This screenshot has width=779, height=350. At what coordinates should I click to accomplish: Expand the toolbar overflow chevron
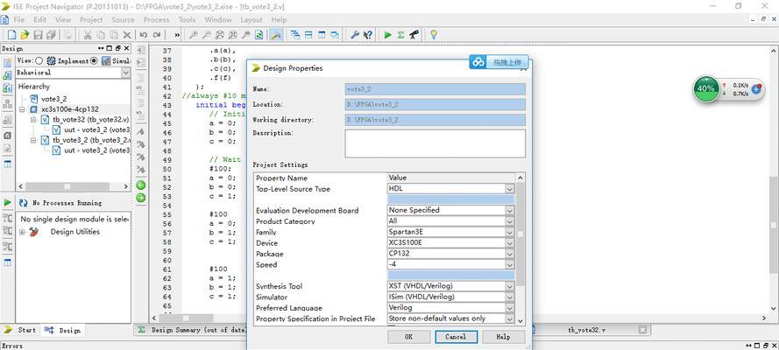coord(177,35)
